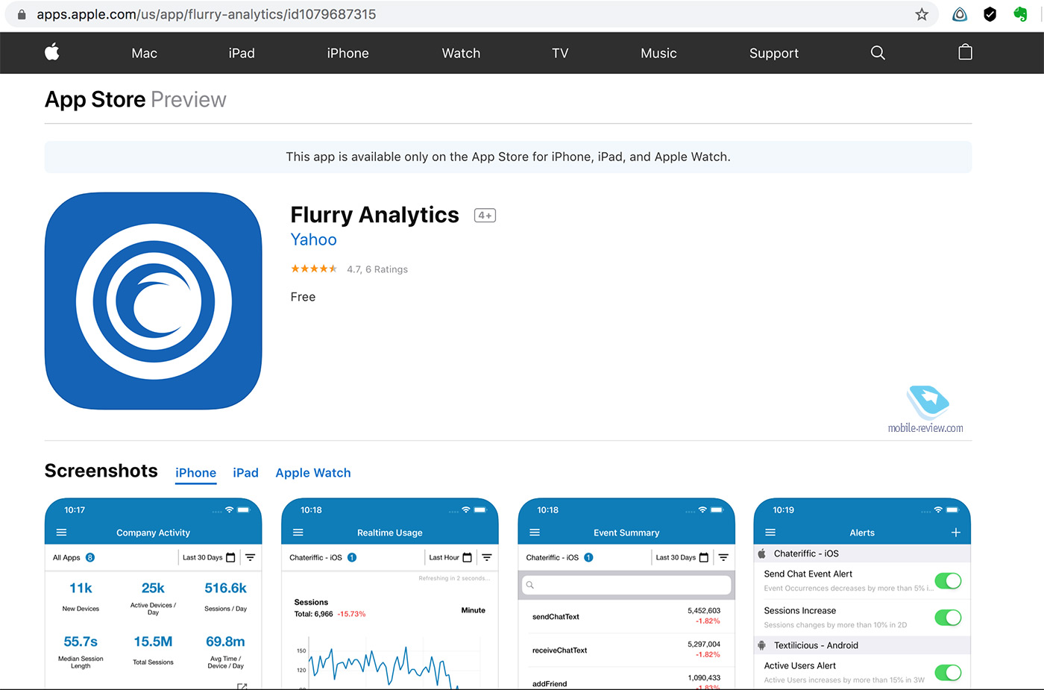1044x690 pixels.
Task: Open the Support menu item
Action: (x=773, y=53)
